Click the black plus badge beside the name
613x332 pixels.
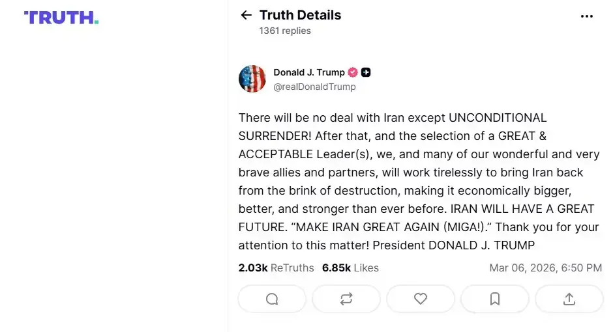366,72
